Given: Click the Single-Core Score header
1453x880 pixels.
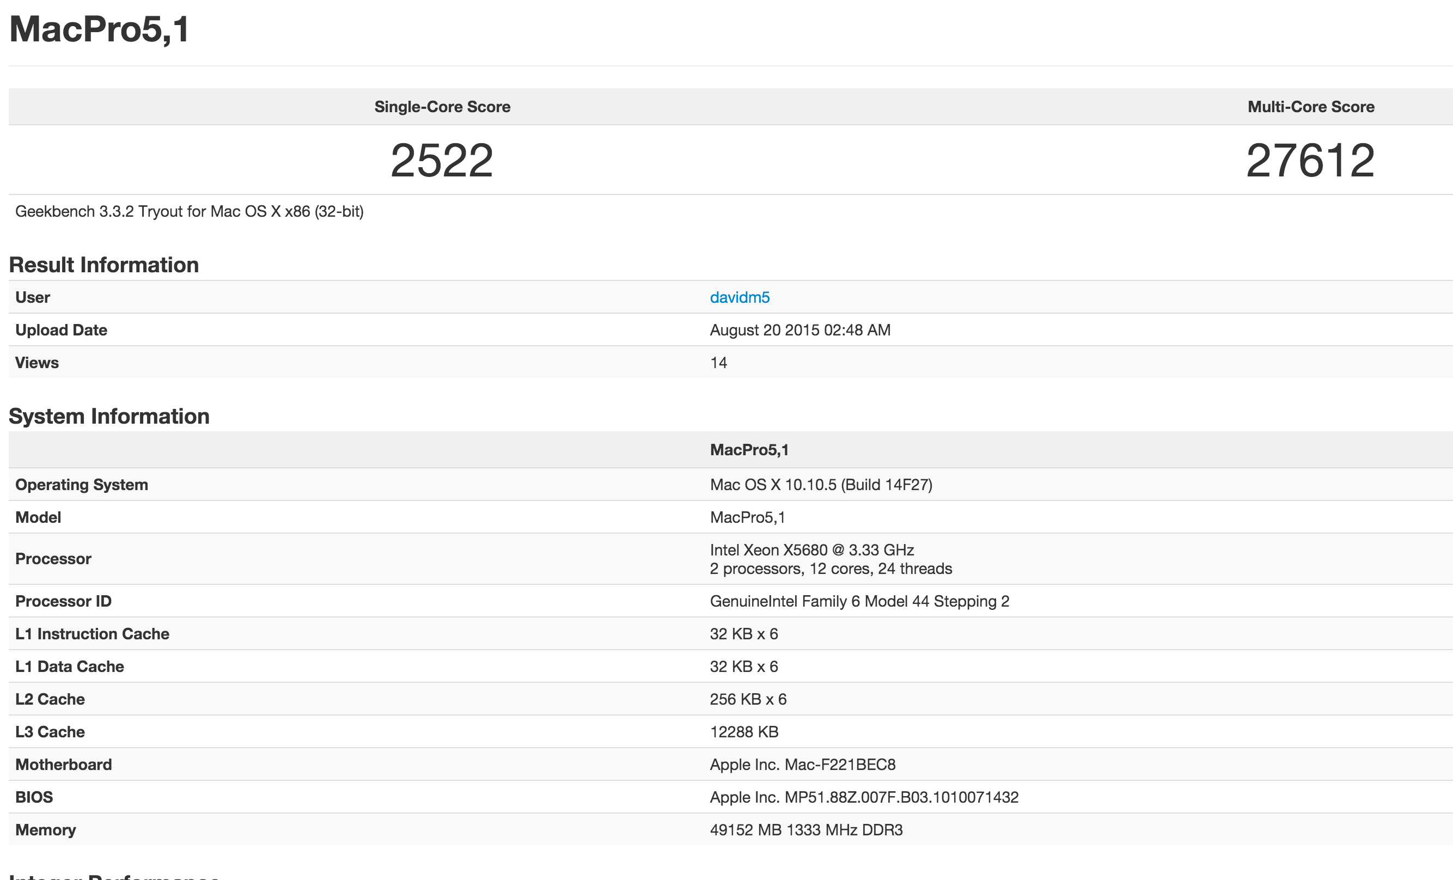Looking at the screenshot, I should [x=442, y=107].
